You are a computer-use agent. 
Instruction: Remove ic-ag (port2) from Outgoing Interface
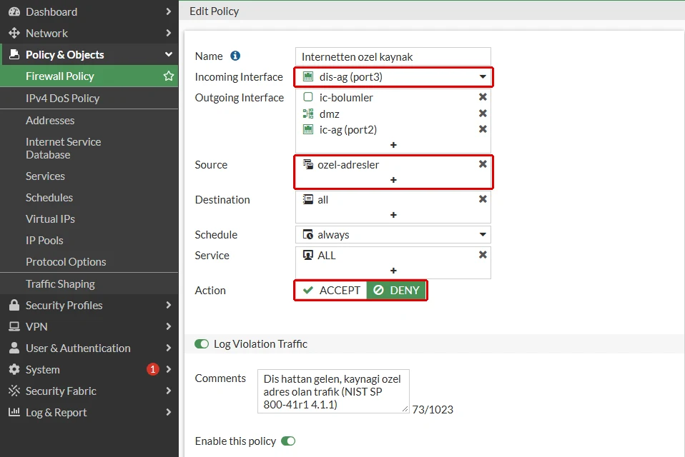tap(483, 129)
